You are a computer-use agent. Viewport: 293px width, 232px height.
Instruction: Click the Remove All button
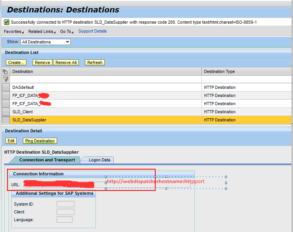point(66,62)
